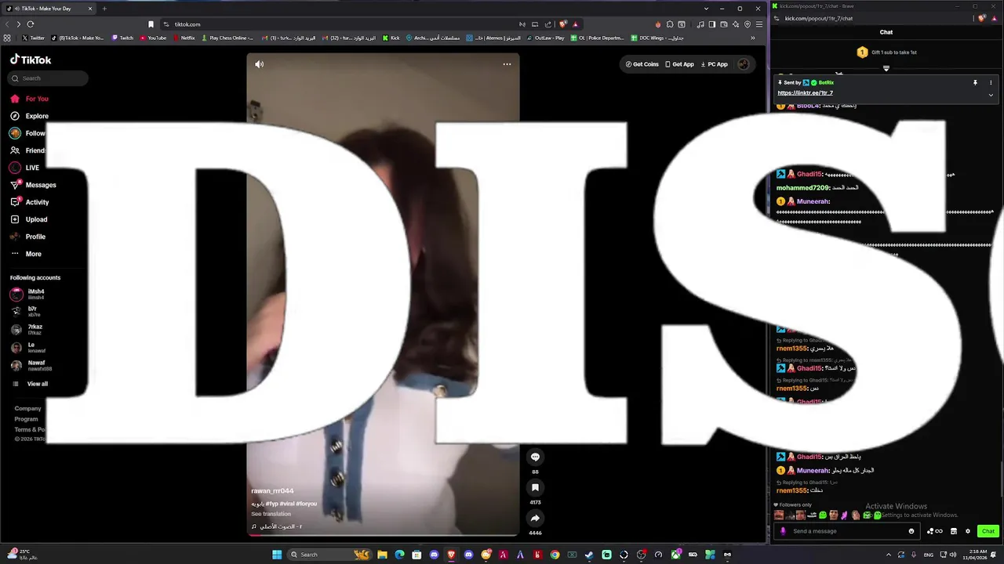Open followed account iMsh4
The height and width of the screenshot is (564, 1004).
[28, 295]
